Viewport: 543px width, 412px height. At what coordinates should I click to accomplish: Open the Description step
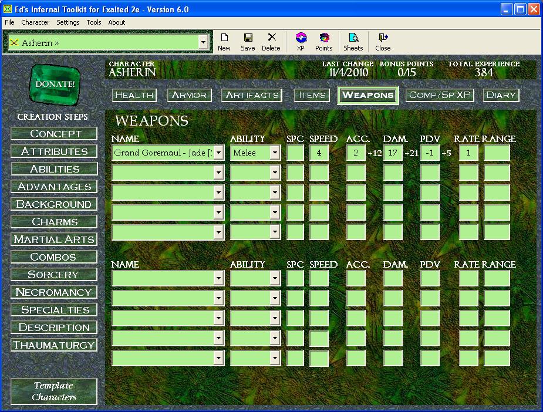pyautogui.click(x=54, y=327)
